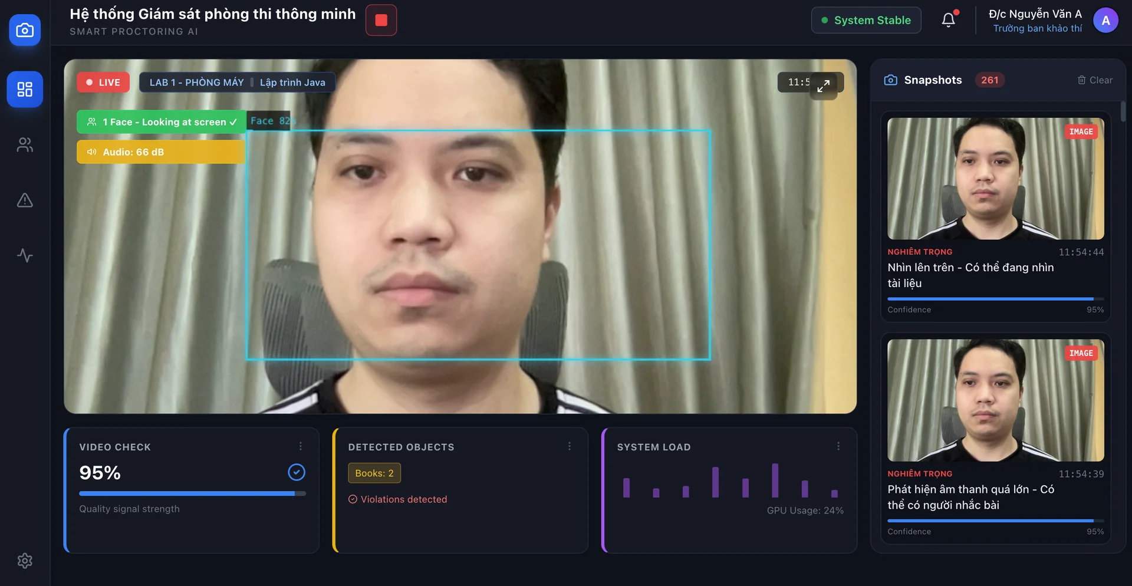Click the Video Check quality checkmark

point(297,472)
